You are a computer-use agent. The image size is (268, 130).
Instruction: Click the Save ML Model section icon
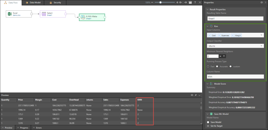point(211,114)
